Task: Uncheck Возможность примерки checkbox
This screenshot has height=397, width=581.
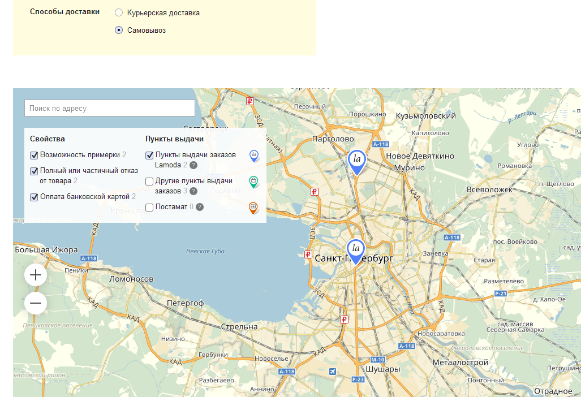Action: [34, 155]
